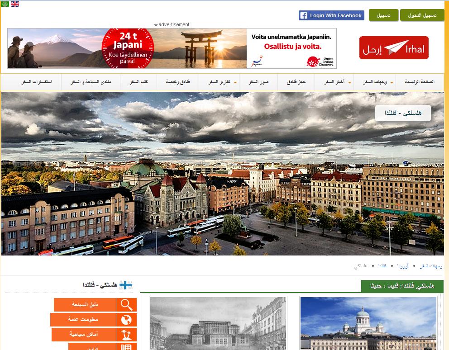The image size is (449, 350).
Task: Click the Irhal paper plane logo
Action: click(x=394, y=48)
